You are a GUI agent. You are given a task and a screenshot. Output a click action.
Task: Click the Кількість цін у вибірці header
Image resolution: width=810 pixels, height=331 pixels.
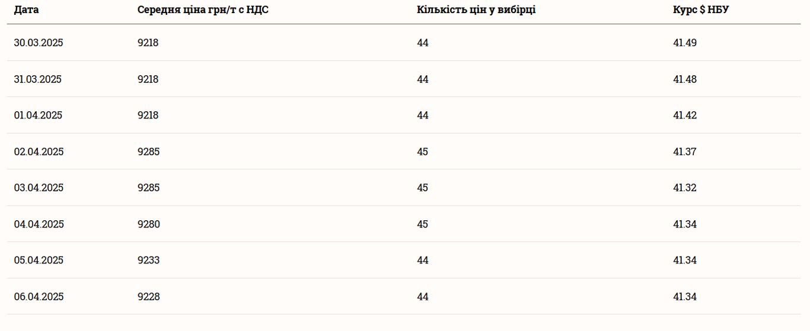tap(476, 10)
